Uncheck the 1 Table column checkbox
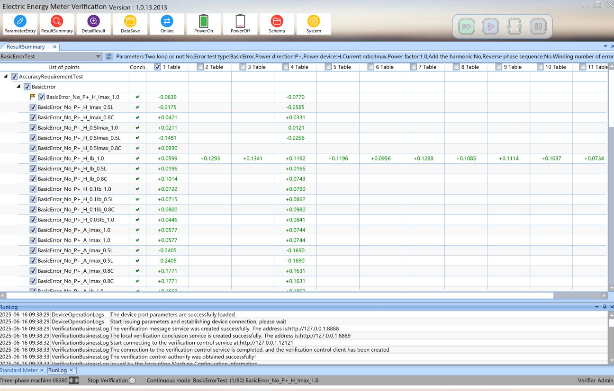 pos(158,67)
